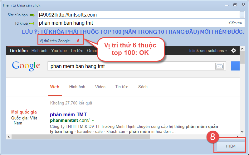Click the blue Google search button
249x155 pixels.
click(235, 66)
